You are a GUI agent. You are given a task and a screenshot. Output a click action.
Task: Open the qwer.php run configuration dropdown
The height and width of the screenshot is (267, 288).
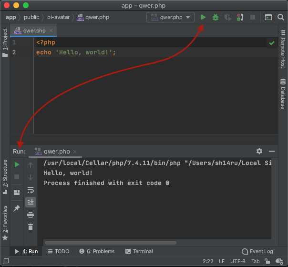point(170,17)
